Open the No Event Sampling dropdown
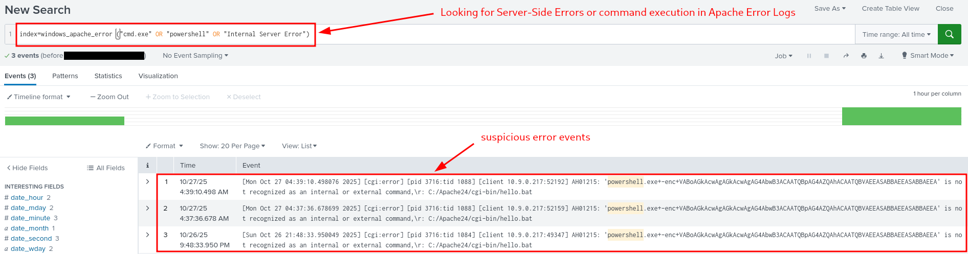This screenshot has height=254, width=968. pos(195,55)
